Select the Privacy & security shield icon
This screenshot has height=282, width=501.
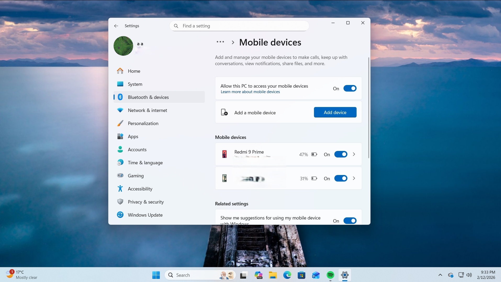tap(120, 202)
